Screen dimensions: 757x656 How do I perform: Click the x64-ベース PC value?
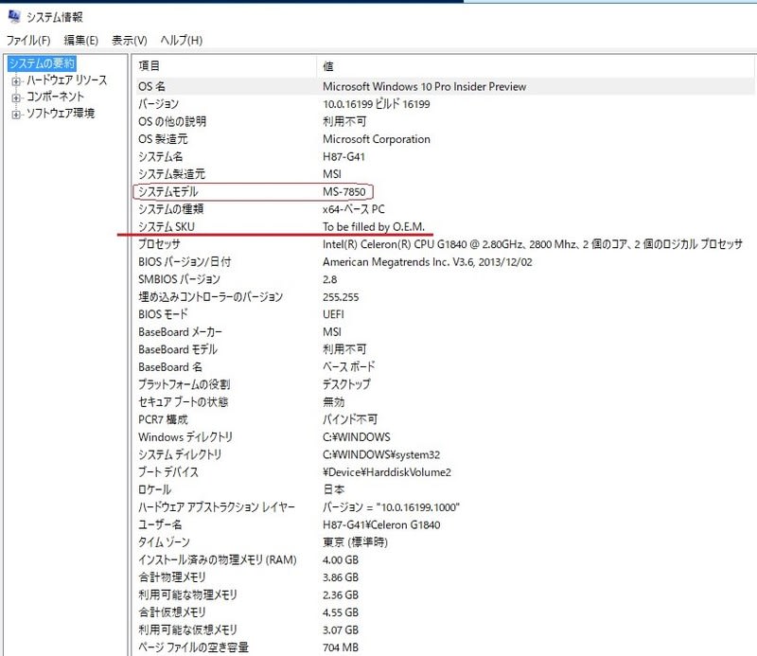pos(353,209)
